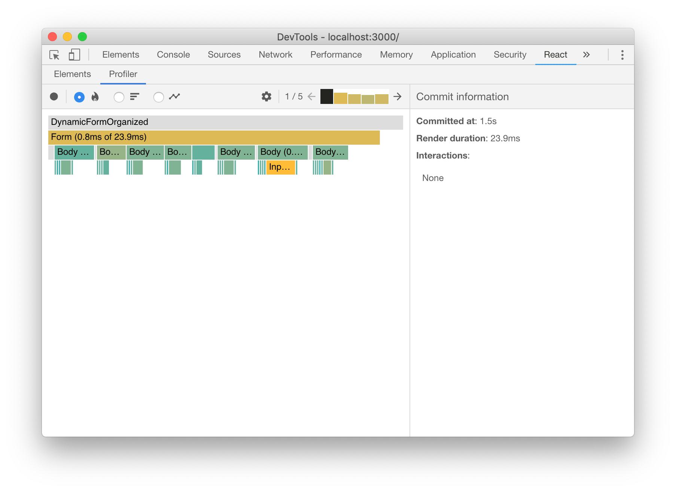Select the flamegraph view radio button

tap(79, 96)
